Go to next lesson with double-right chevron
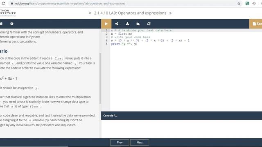The image size is (262, 147). coord(170,13)
